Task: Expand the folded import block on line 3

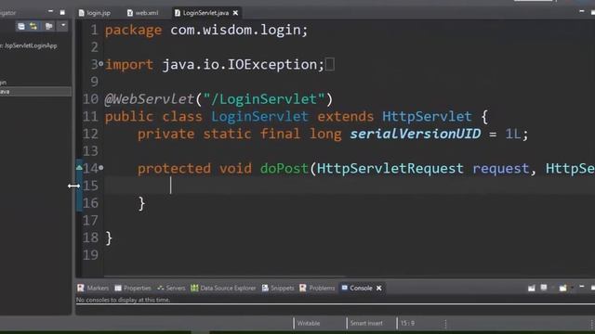Action: coord(101,64)
